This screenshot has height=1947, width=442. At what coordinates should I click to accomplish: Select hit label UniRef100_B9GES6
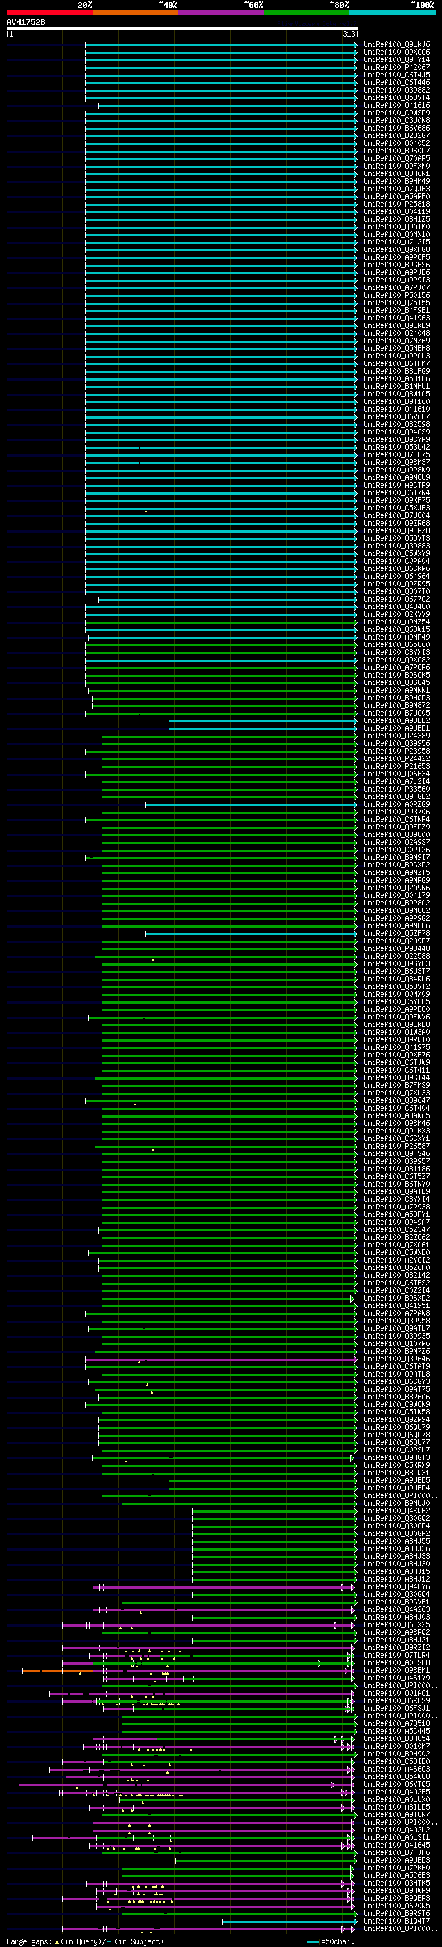pos(396,265)
